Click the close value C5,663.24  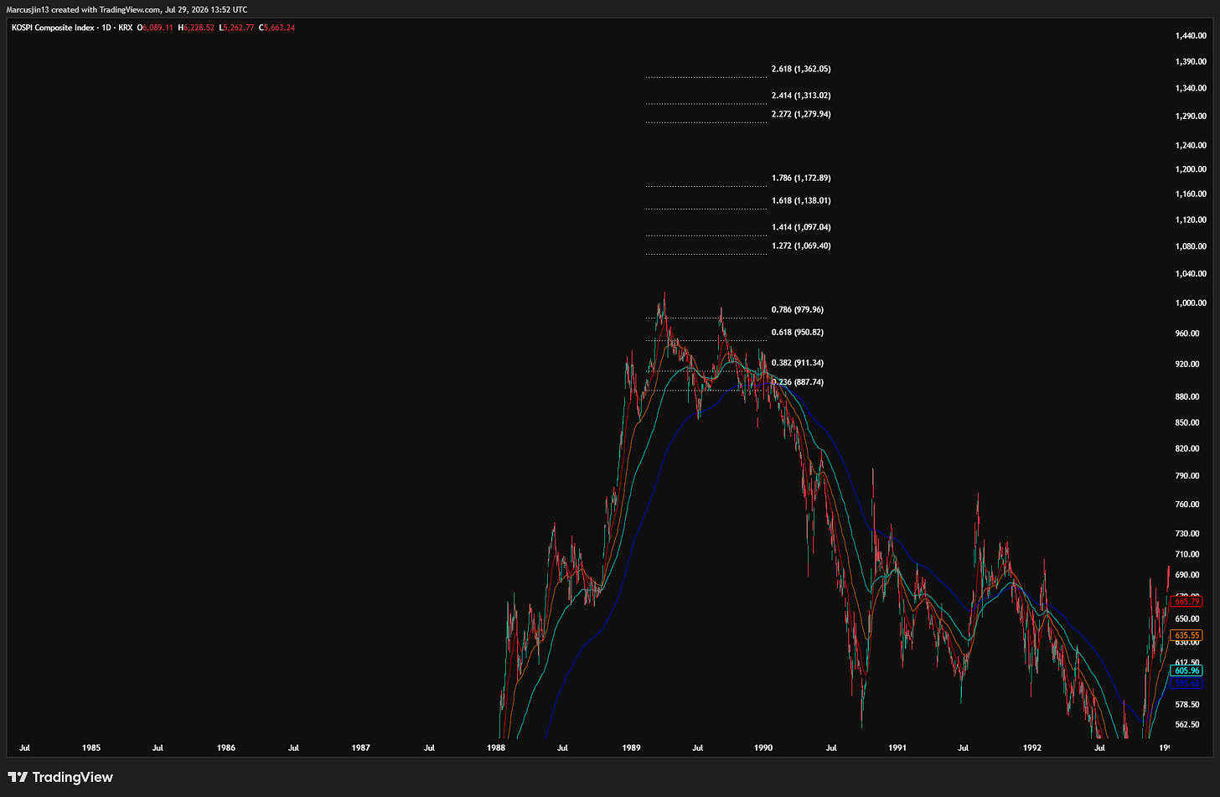(277, 28)
